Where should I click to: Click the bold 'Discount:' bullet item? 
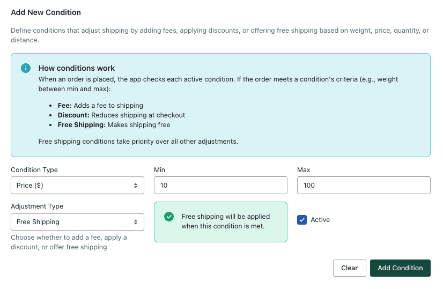pyautogui.click(x=73, y=115)
